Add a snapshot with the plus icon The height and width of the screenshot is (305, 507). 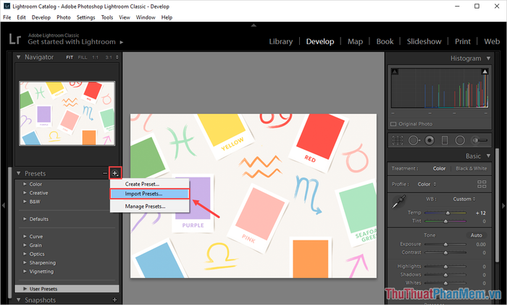[x=114, y=299]
